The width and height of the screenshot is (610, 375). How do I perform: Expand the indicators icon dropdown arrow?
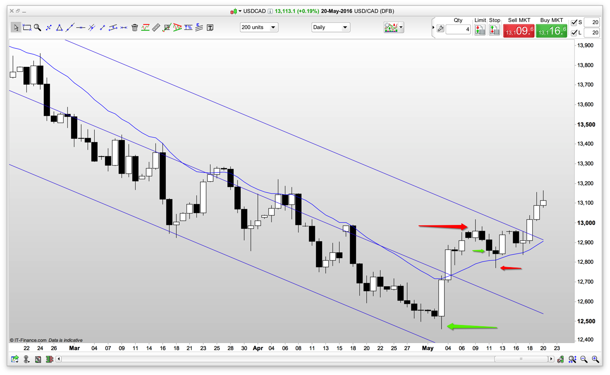click(x=401, y=27)
